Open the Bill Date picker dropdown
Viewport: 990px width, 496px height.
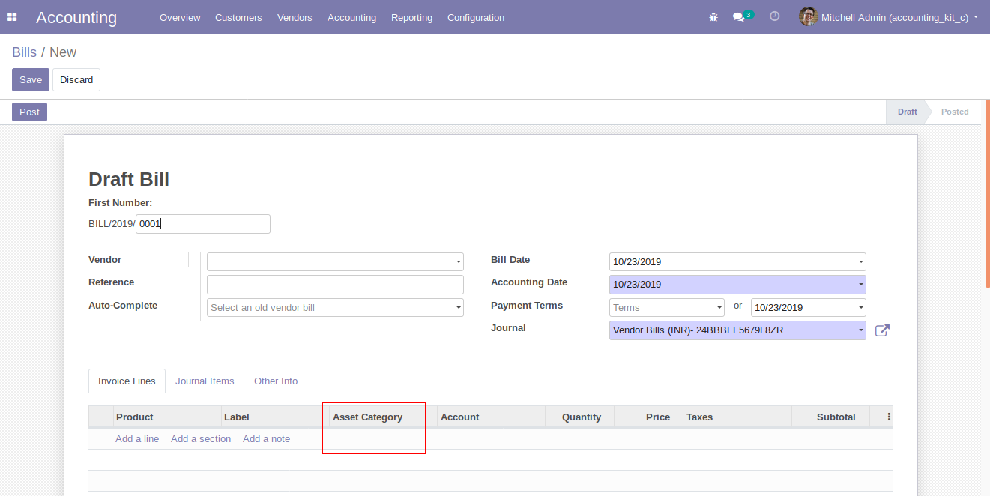coord(860,262)
